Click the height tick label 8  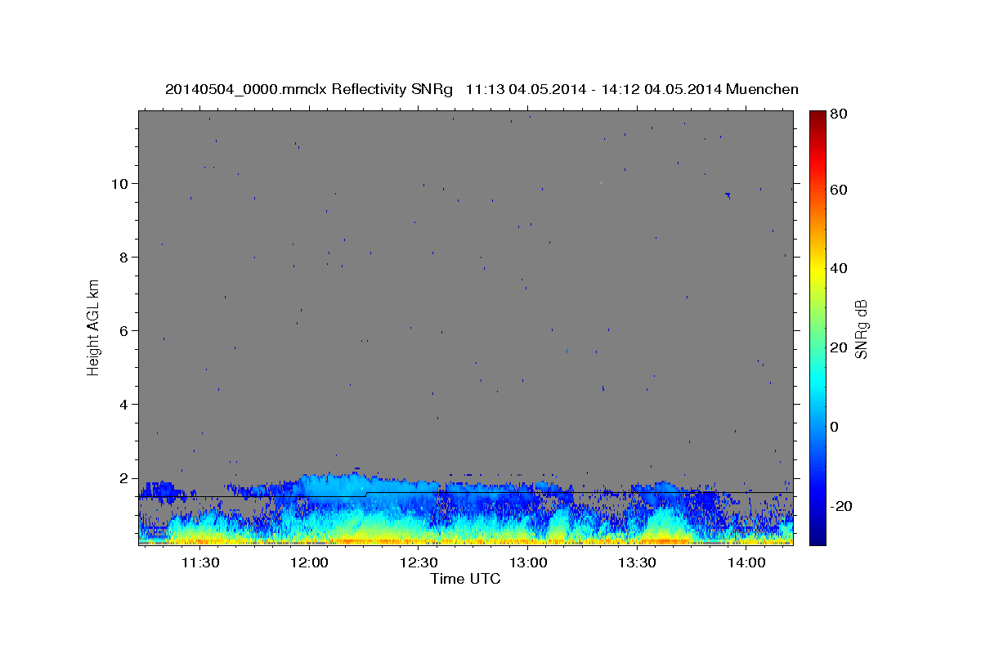coord(125,258)
